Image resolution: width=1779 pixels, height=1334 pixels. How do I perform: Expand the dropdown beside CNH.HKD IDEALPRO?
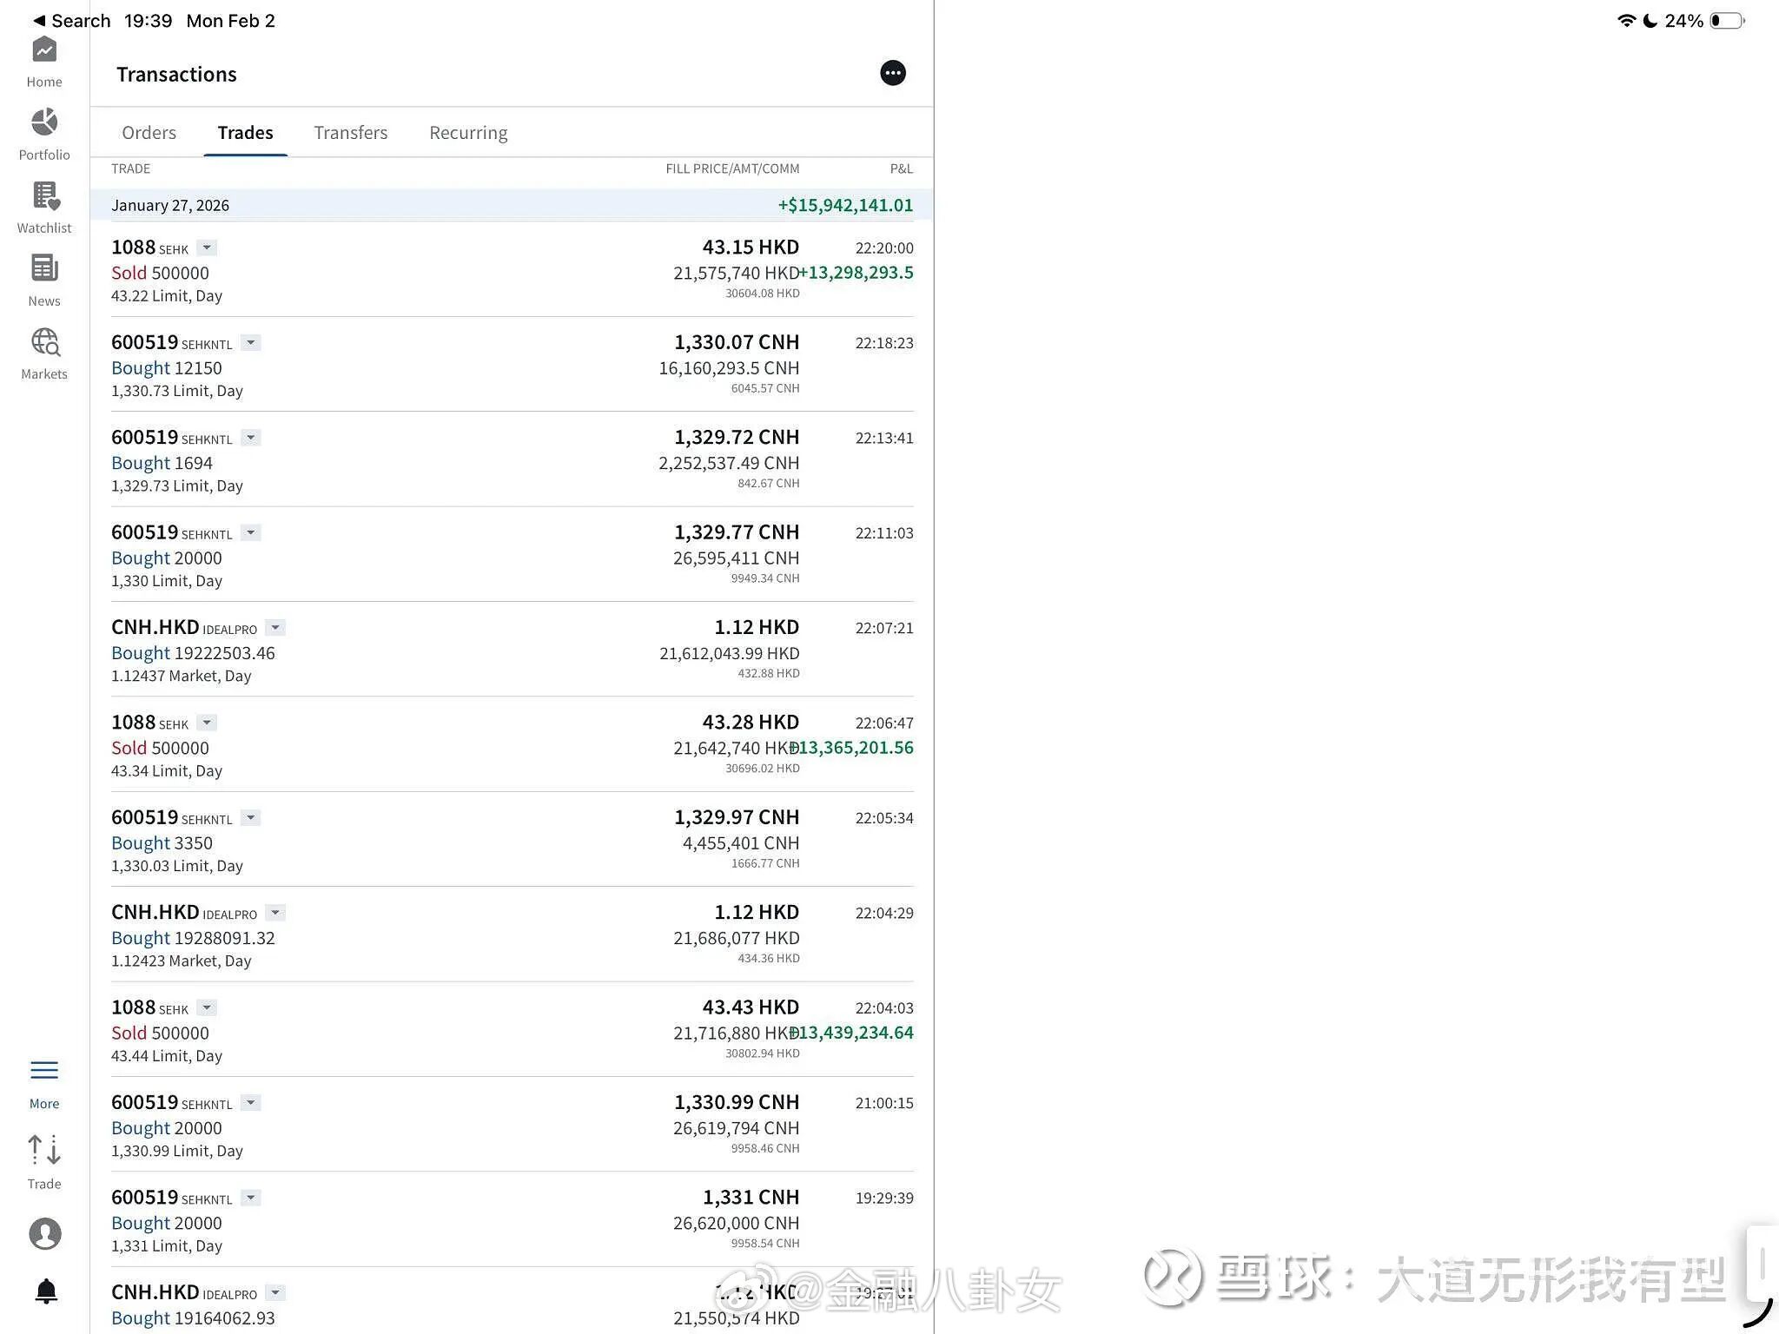[274, 627]
